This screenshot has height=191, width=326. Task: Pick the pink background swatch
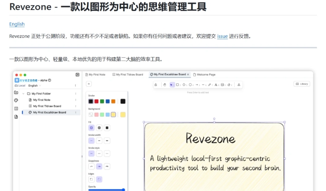tap(97, 114)
